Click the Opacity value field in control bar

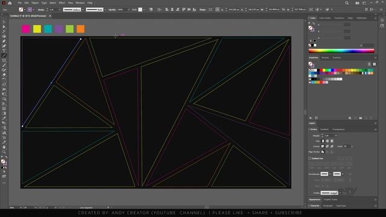tap(122, 10)
